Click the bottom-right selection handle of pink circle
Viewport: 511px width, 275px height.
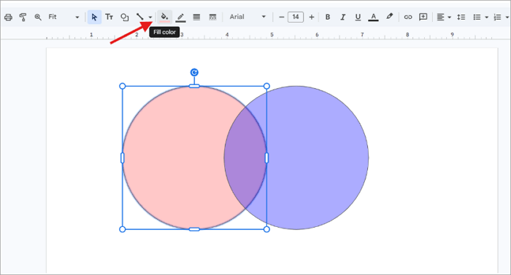[x=266, y=229]
